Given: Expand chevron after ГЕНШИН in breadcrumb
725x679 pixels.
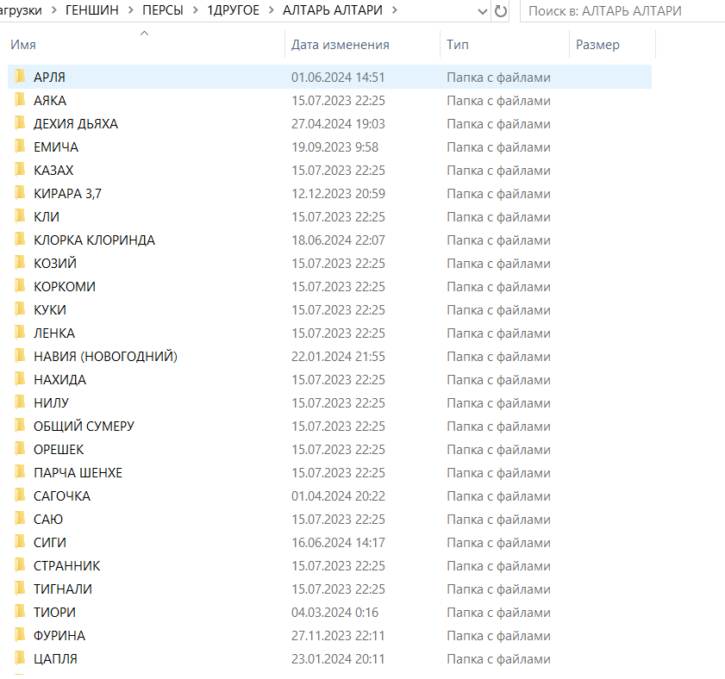Looking at the screenshot, I should 130,10.
